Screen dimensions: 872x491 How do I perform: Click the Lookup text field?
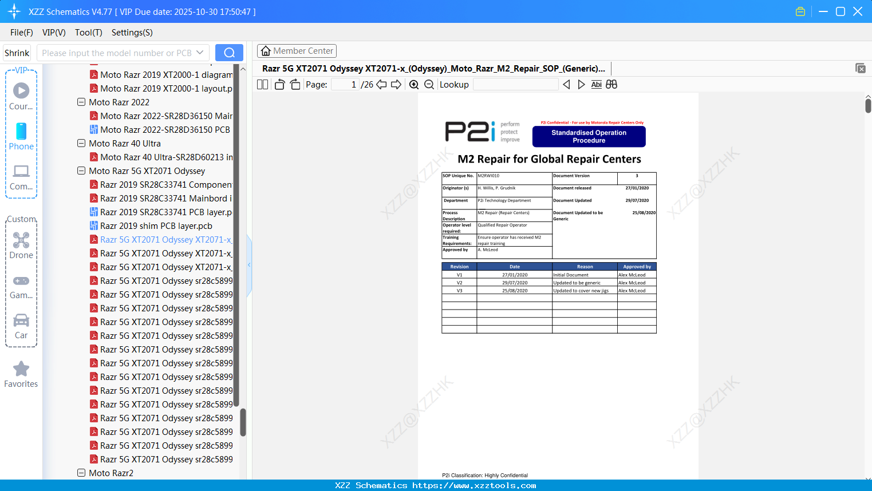point(515,84)
